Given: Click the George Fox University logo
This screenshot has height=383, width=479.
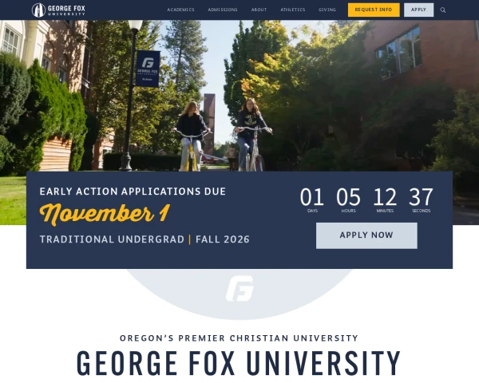Looking at the screenshot, I should point(58,10).
